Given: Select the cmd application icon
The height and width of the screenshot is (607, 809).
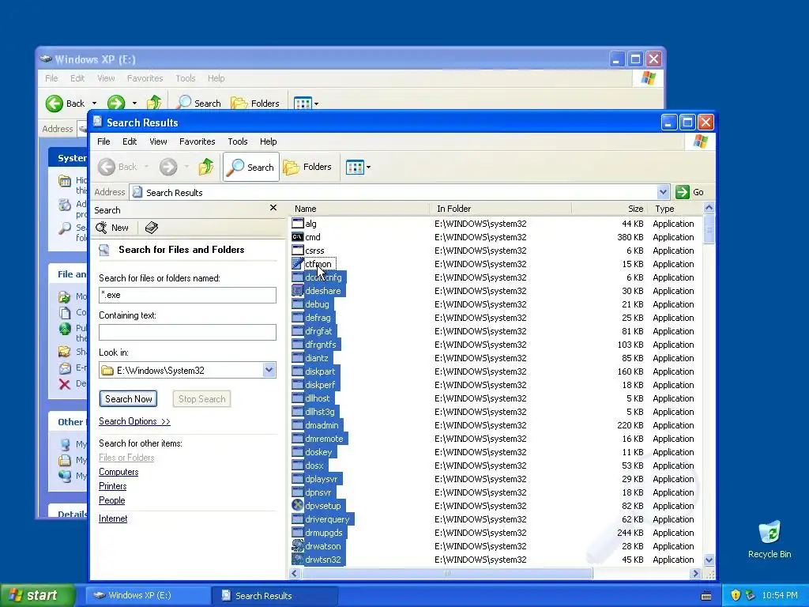Looking at the screenshot, I should click(298, 237).
